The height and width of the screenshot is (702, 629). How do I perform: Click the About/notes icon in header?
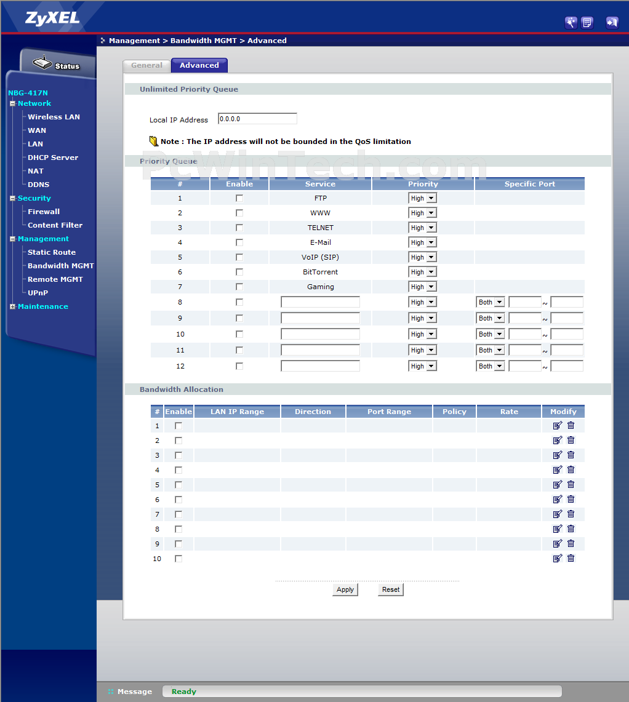pos(587,22)
